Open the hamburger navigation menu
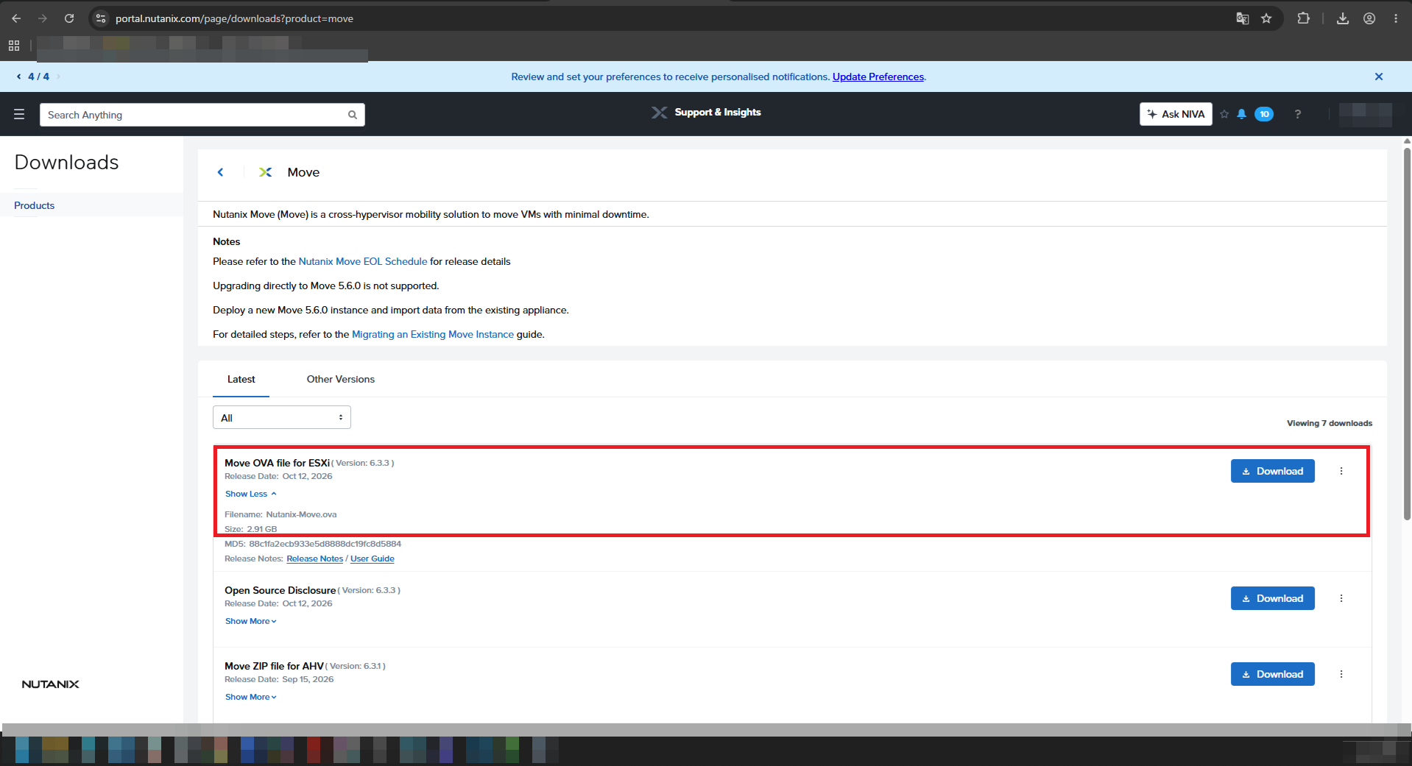The image size is (1412, 766). point(19,114)
